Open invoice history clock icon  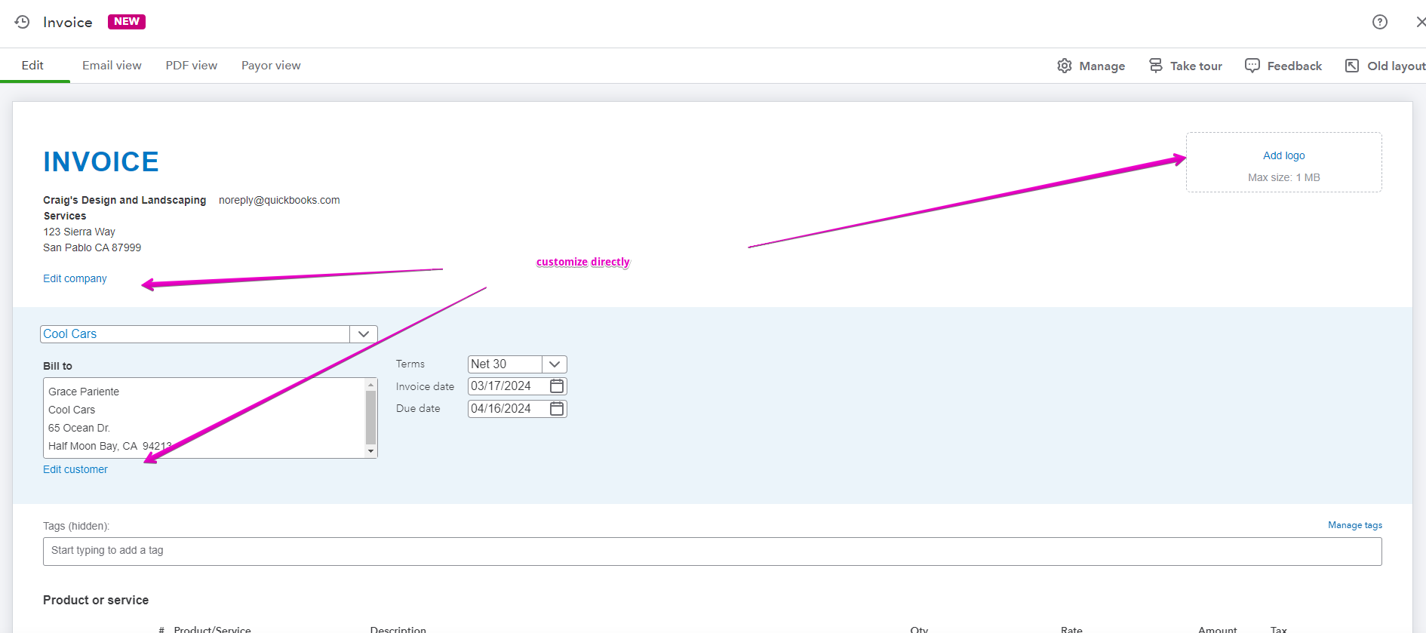tap(22, 22)
